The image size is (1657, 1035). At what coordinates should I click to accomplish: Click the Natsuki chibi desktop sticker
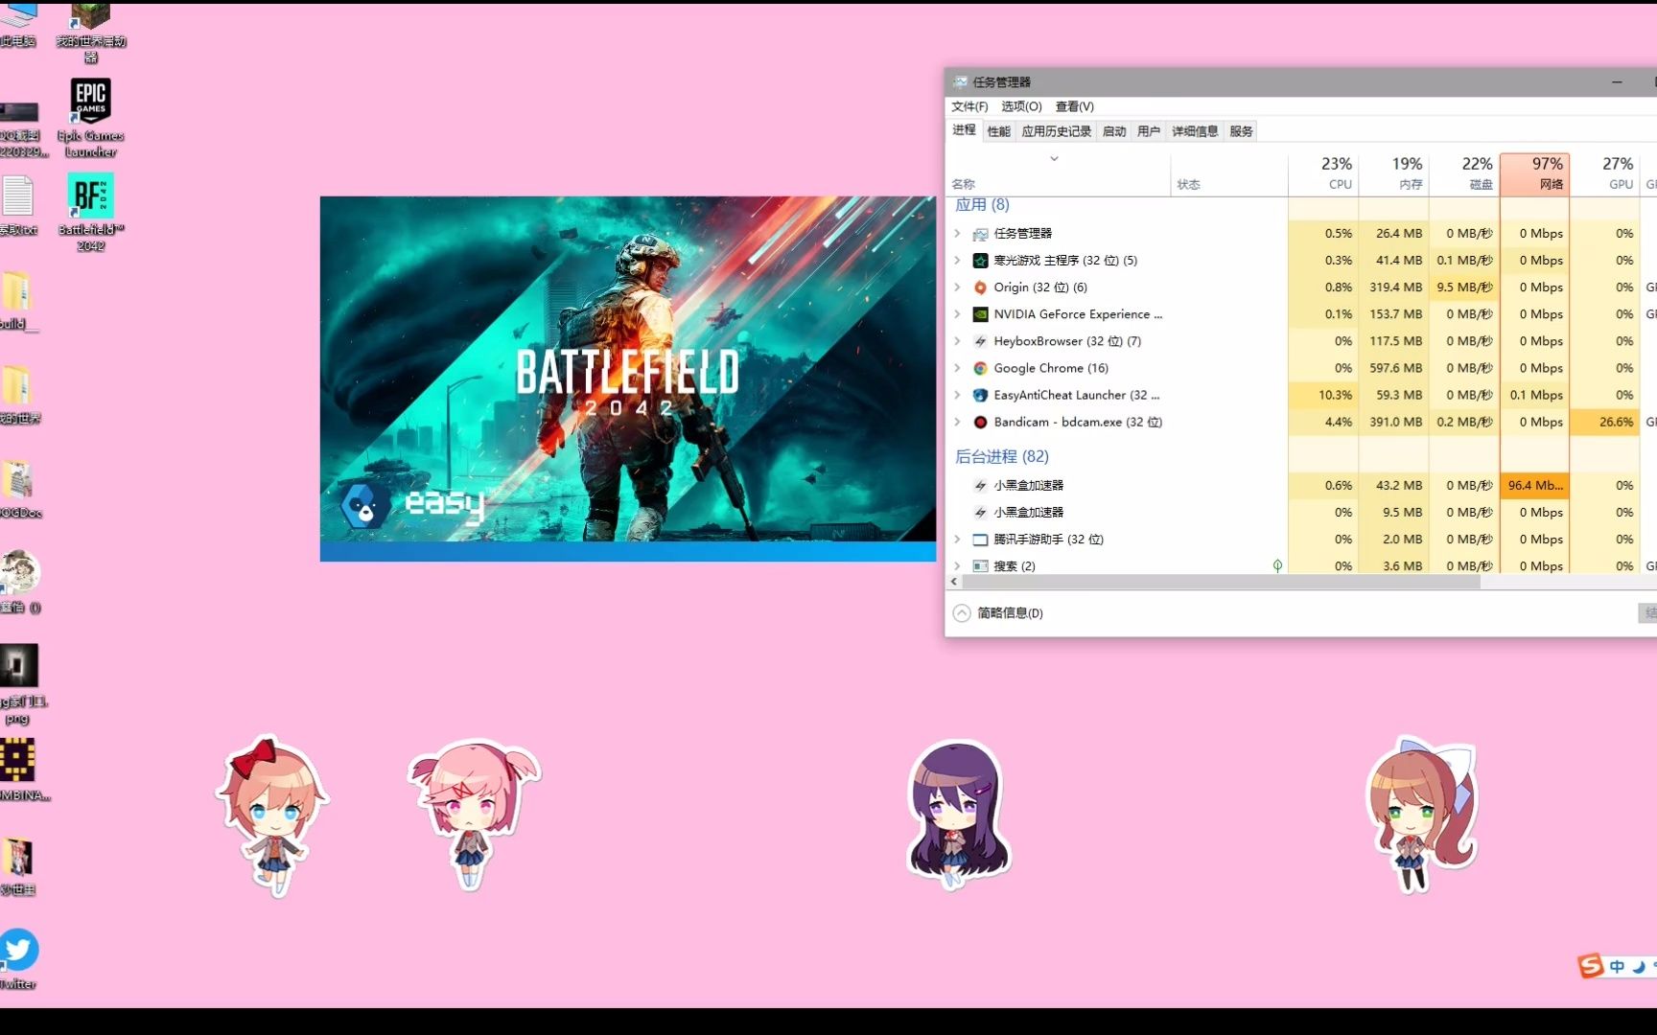pos(474,814)
